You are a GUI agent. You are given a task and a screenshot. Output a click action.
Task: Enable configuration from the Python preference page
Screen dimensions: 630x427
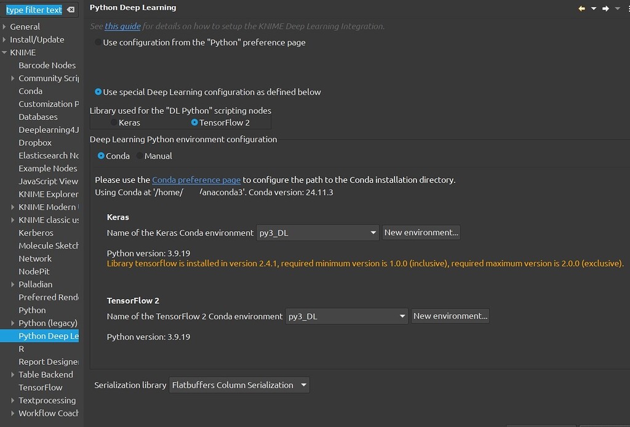(97, 42)
